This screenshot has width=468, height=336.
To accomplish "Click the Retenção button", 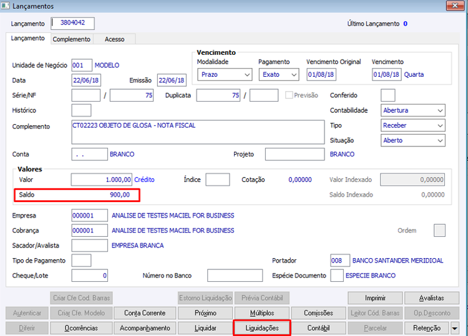I will pyautogui.click(x=427, y=328).
